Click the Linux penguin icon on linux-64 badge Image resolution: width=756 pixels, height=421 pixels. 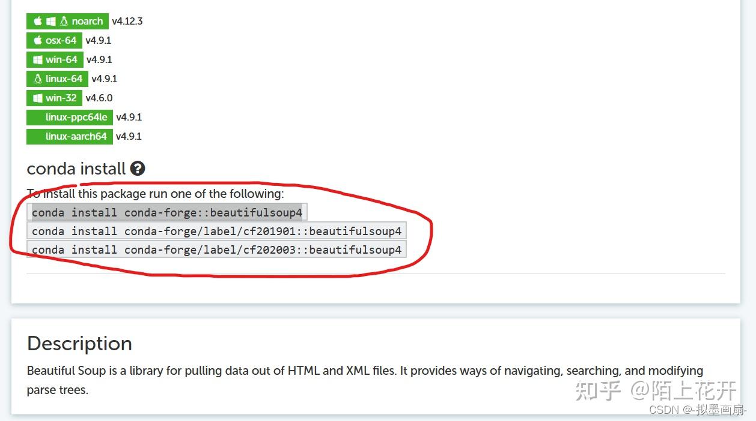coord(37,79)
